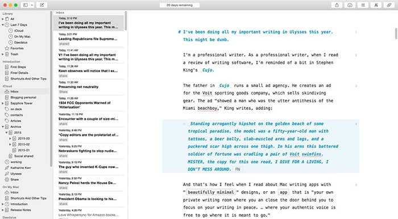Open sheet The guy who invented K-Cups
The width and height of the screenshot is (398, 219).
point(89,167)
